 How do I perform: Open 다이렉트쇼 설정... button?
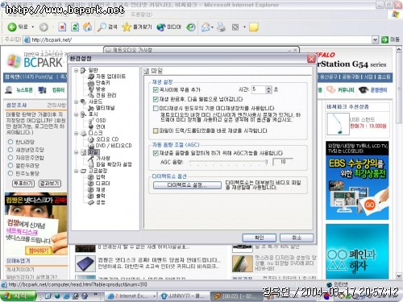click(187, 185)
